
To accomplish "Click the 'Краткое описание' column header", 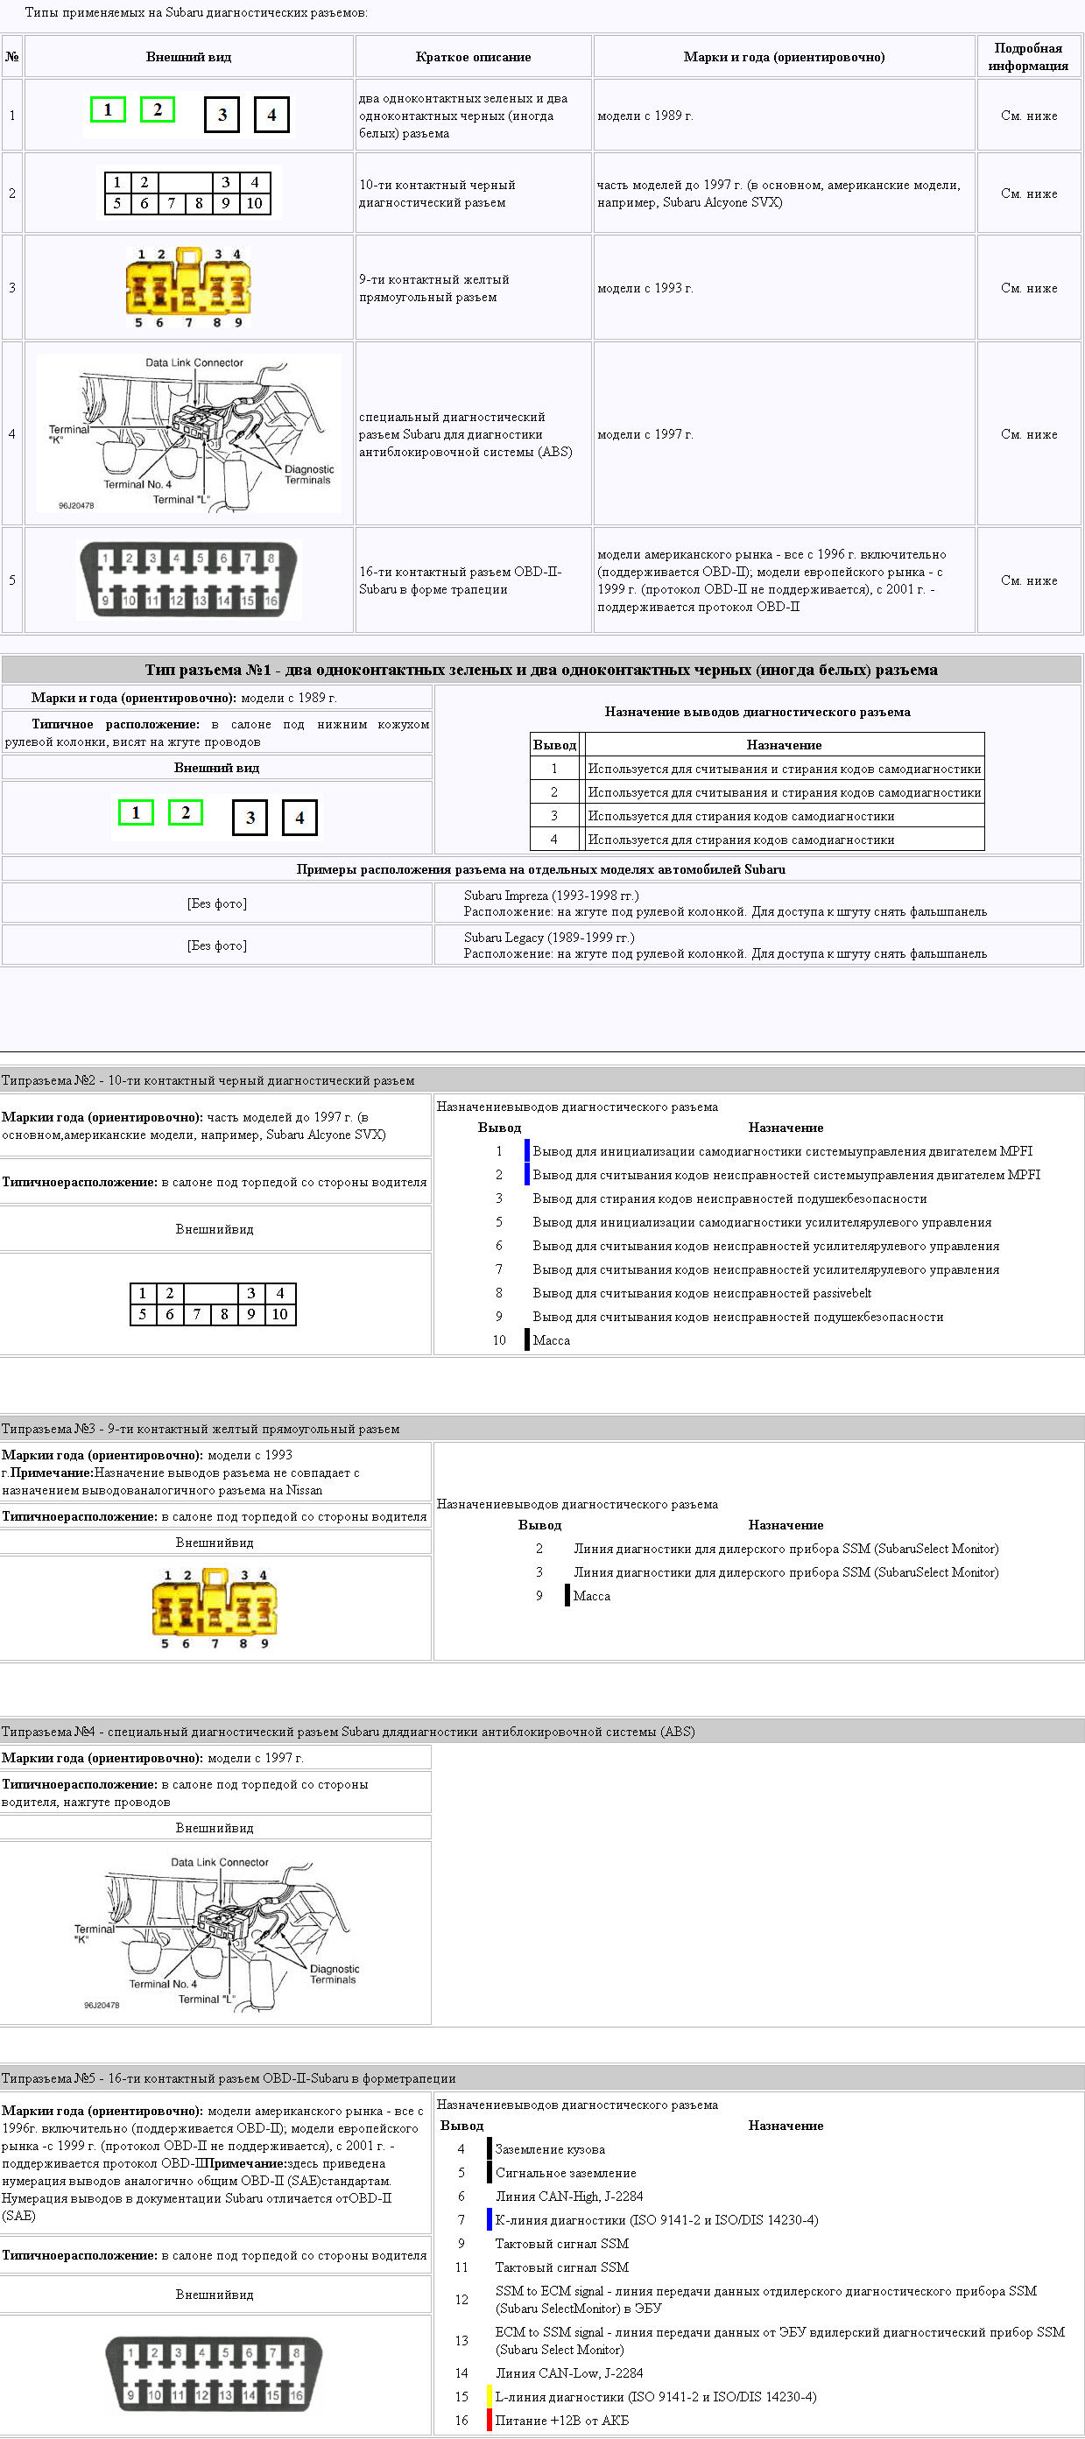I will click(x=474, y=57).
